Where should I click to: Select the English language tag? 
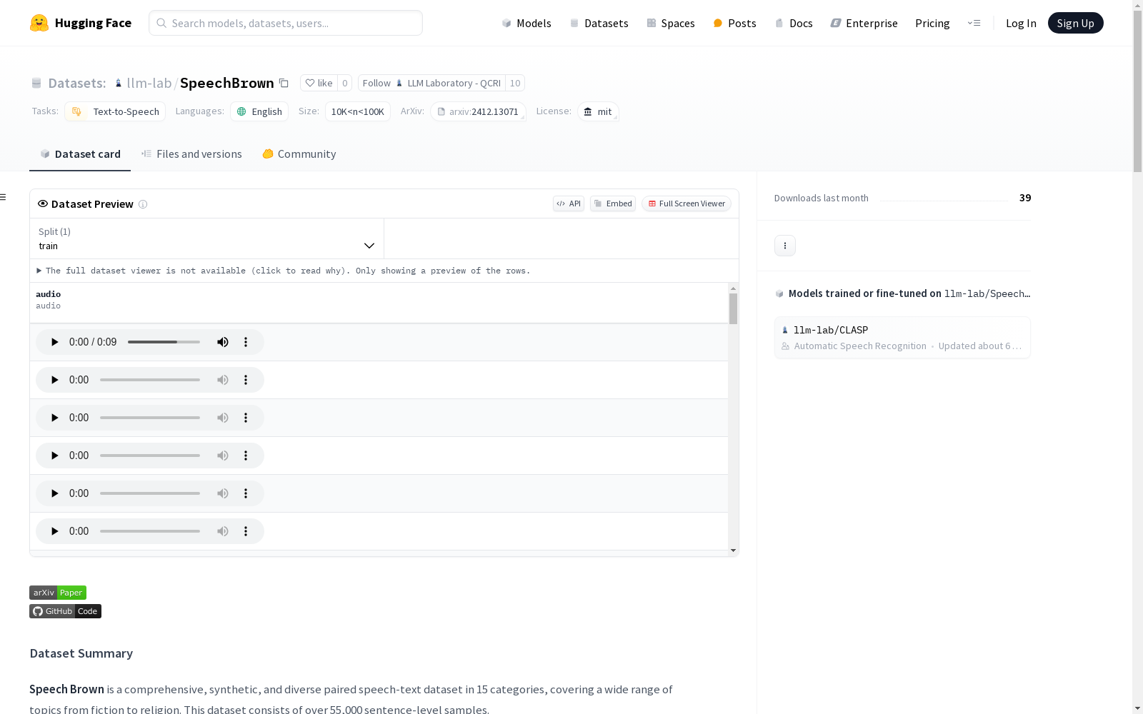[x=259, y=111]
